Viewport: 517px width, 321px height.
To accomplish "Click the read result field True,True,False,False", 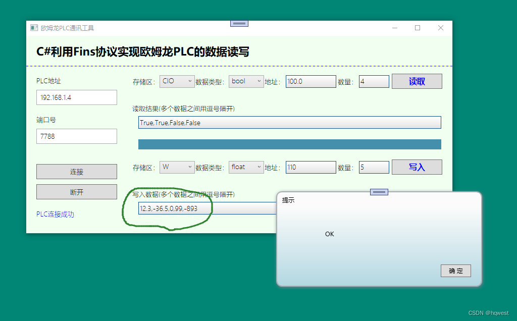I will [289, 123].
